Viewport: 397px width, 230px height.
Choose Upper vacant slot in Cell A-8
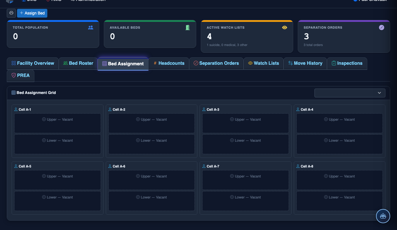(x=339, y=180)
